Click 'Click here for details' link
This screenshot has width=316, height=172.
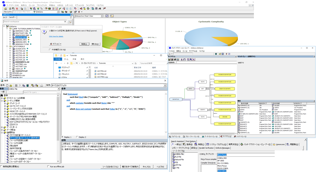tap(56, 36)
